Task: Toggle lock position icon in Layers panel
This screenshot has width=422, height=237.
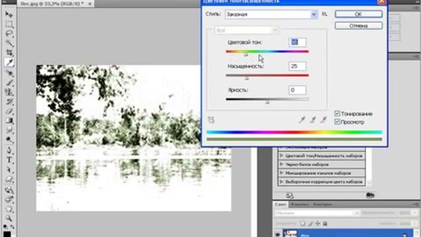Action: coord(318,223)
